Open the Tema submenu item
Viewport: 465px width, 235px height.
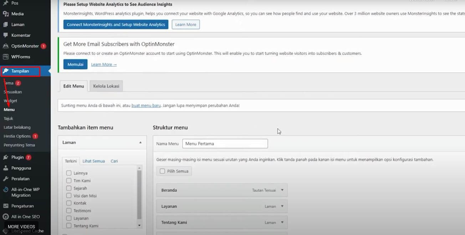(9, 83)
